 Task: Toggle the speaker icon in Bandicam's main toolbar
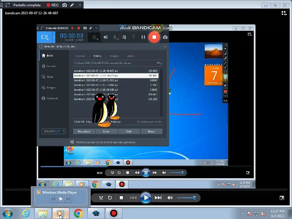pos(106,37)
